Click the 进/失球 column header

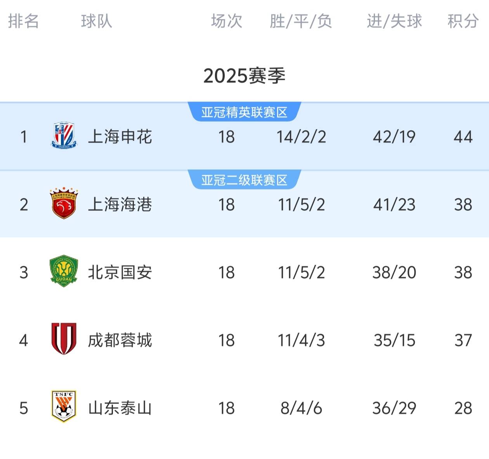pos(394,21)
